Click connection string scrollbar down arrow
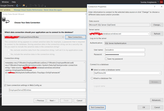The width and height of the screenshot is (164, 111). (84, 81)
